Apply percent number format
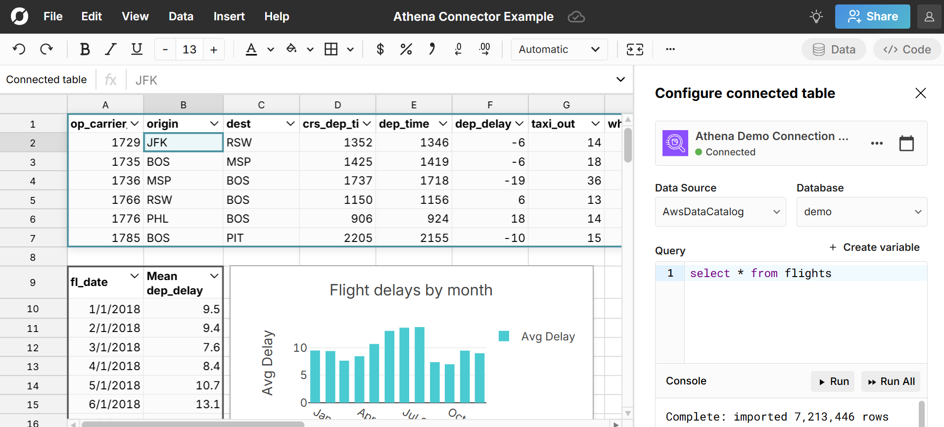The width and height of the screenshot is (944, 427). (x=406, y=49)
